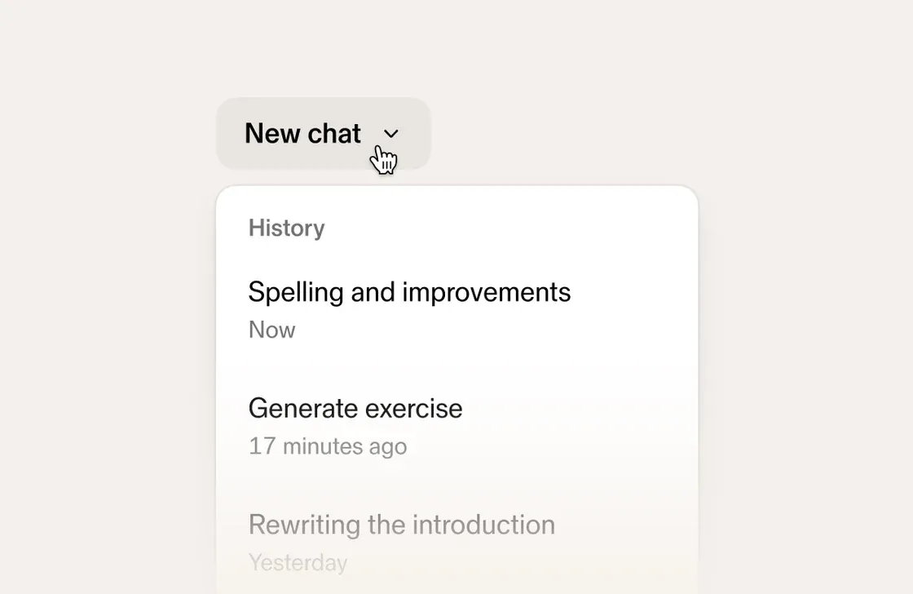Click the "Now" timestamp under Spelling
The height and width of the screenshot is (594, 913).
click(271, 330)
